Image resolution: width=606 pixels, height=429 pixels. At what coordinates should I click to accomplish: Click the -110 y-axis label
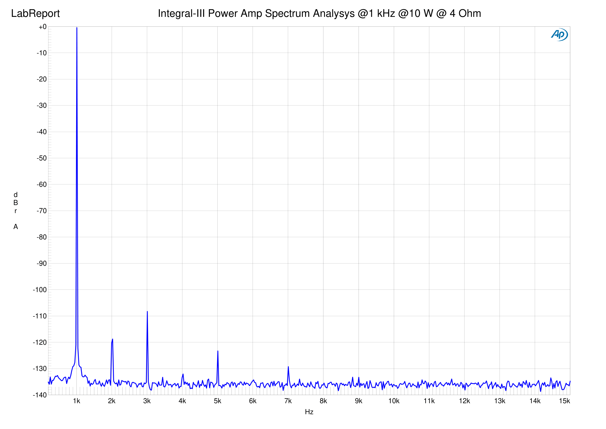point(40,316)
